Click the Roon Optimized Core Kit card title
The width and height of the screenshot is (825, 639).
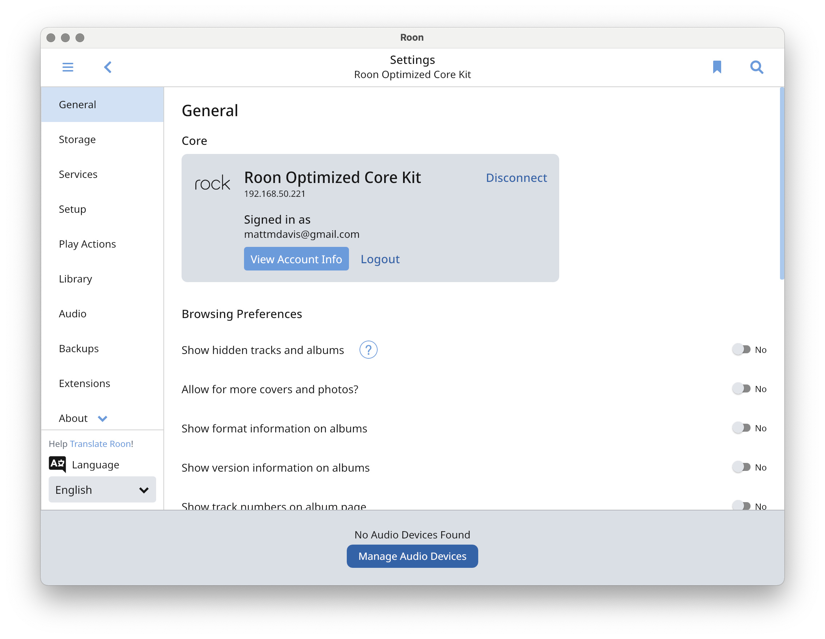point(332,178)
